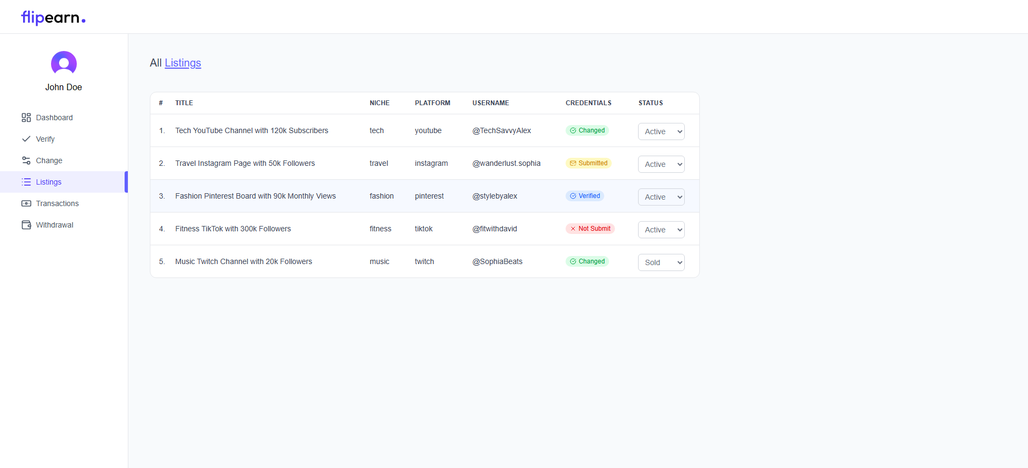Click John Doe's profile avatar
The image size is (1028, 468).
(x=63, y=64)
